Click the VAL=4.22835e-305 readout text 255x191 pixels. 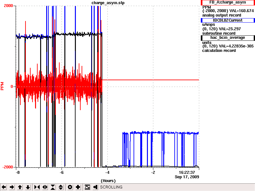tap(236, 46)
